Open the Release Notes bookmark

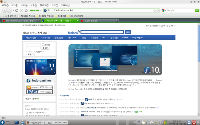[x=26, y=16]
